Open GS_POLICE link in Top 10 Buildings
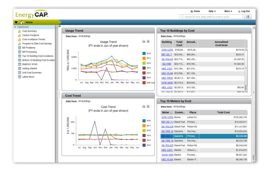Image resolution: width=269 pixels, height=171 pixels. (x=167, y=59)
